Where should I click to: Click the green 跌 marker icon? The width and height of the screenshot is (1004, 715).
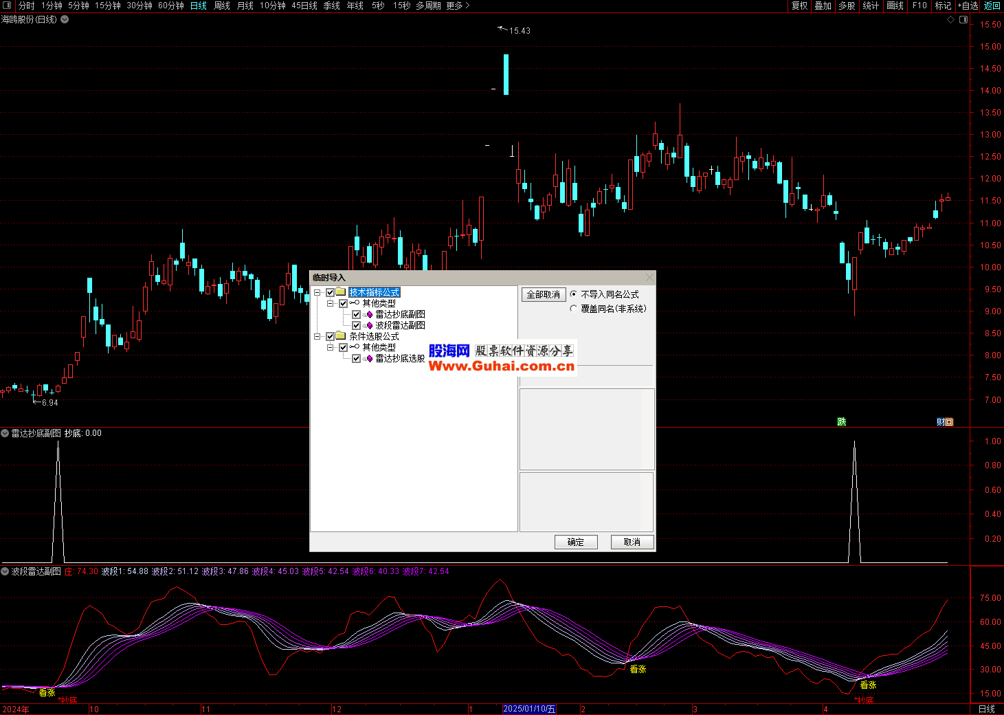(841, 422)
